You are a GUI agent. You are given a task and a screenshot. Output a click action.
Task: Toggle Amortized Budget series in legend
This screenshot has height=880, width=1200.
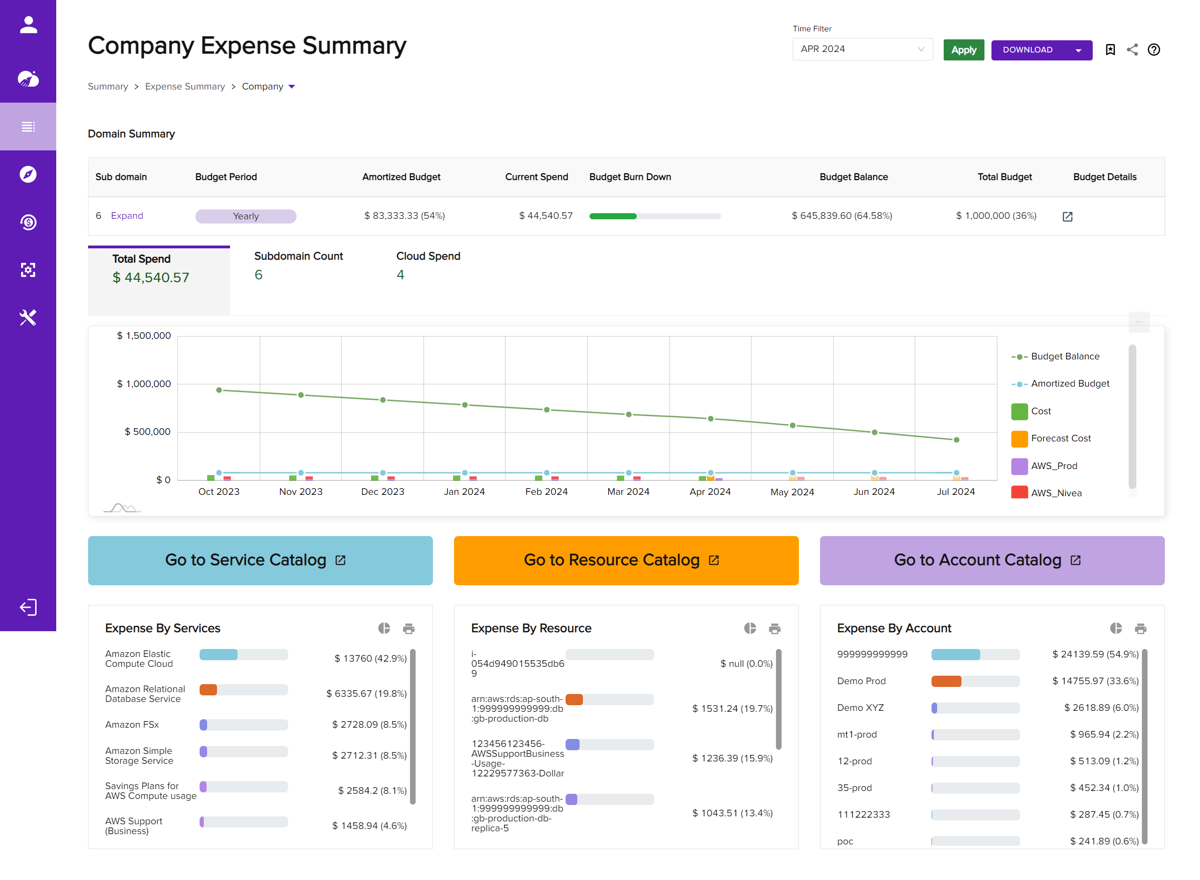1060,383
